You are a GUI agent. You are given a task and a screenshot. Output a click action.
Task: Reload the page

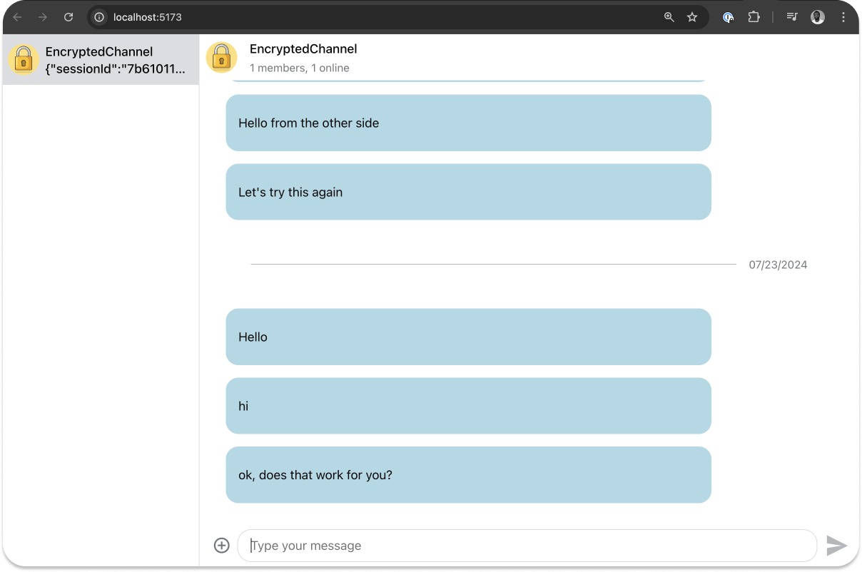point(69,17)
